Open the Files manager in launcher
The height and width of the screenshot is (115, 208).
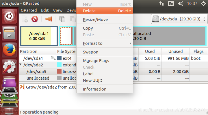click(x=9, y=33)
